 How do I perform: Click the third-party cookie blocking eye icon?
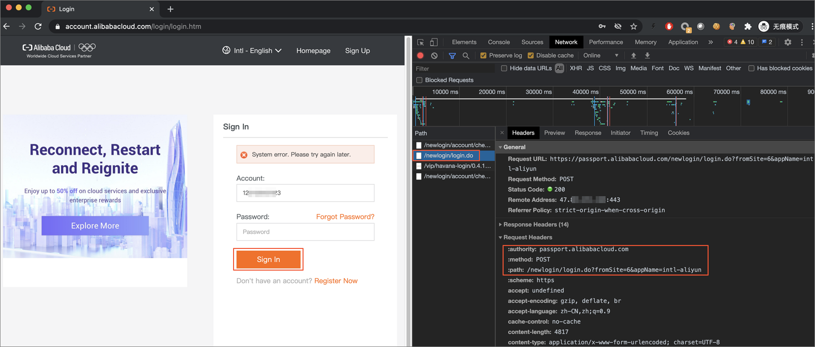pos(618,27)
